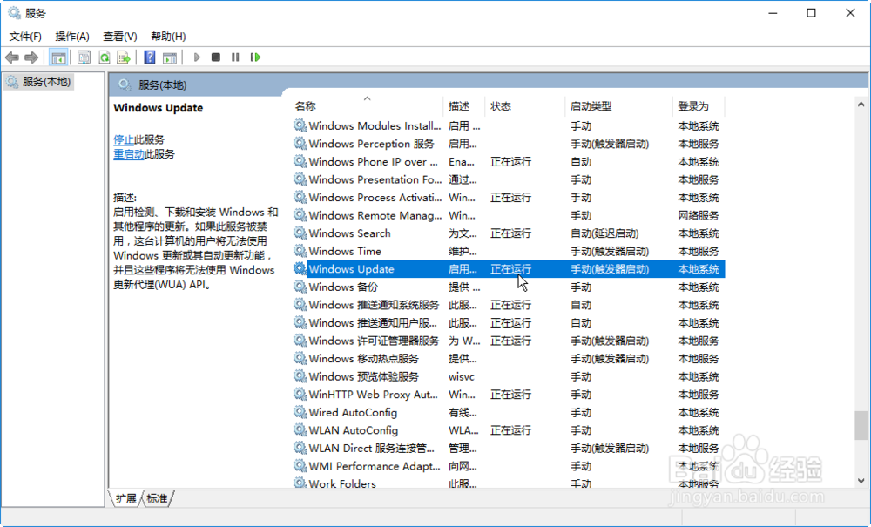The image size is (871, 527).
Task: Pause the service with the pause icon
Action: pos(236,57)
